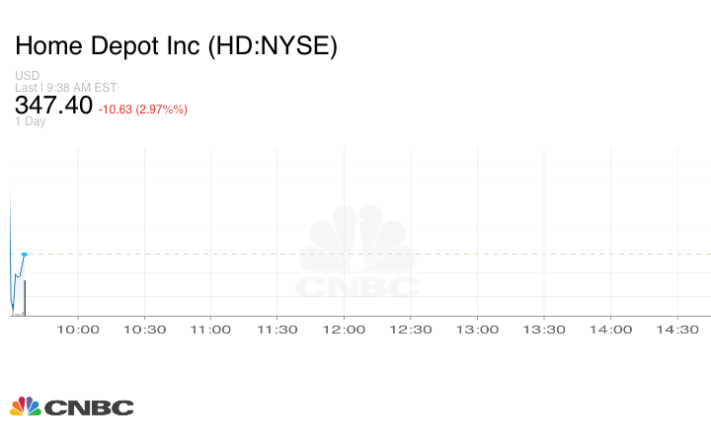Select the 1 Day range label

click(x=31, y=122)
